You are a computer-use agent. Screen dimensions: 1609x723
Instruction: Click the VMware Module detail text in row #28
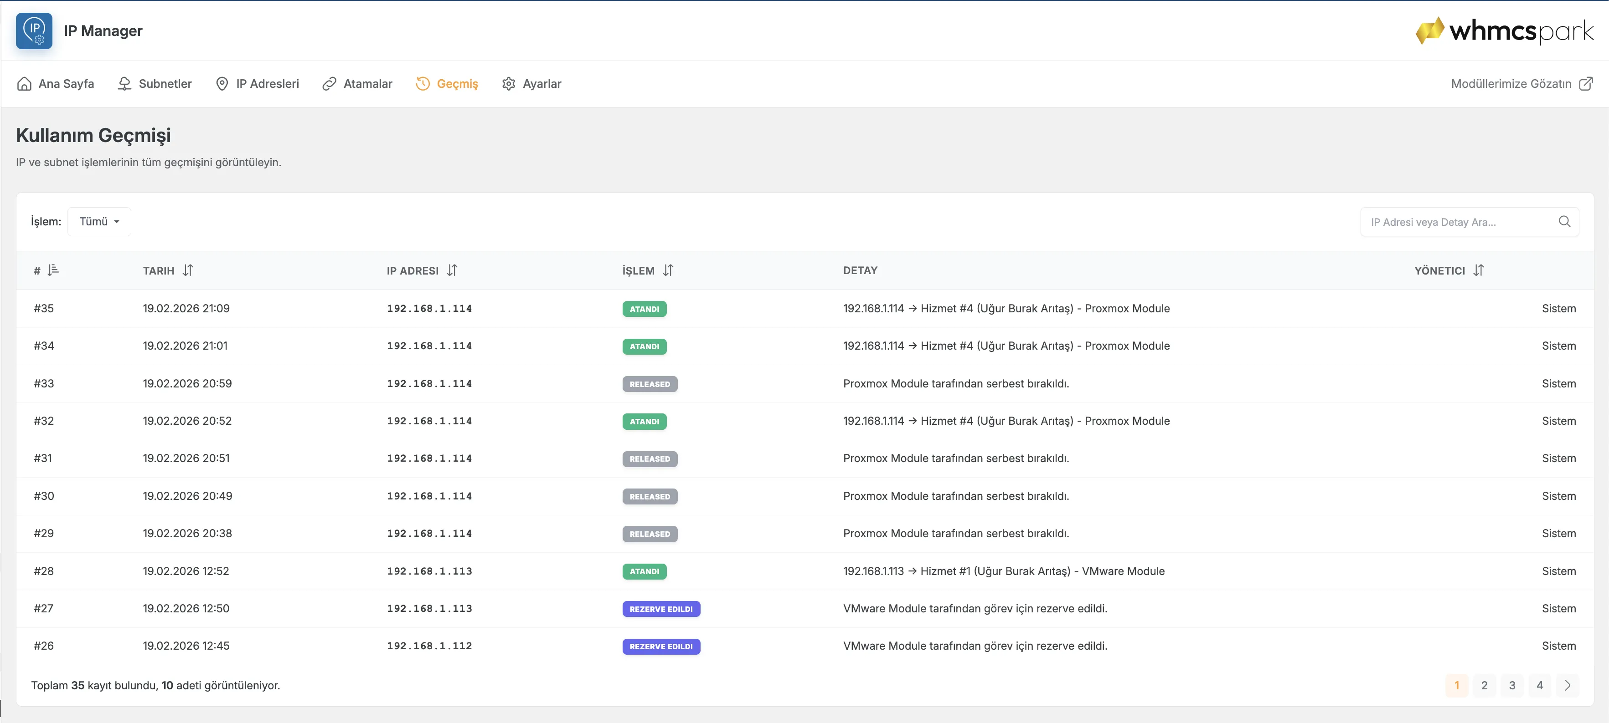point(1004,571)
